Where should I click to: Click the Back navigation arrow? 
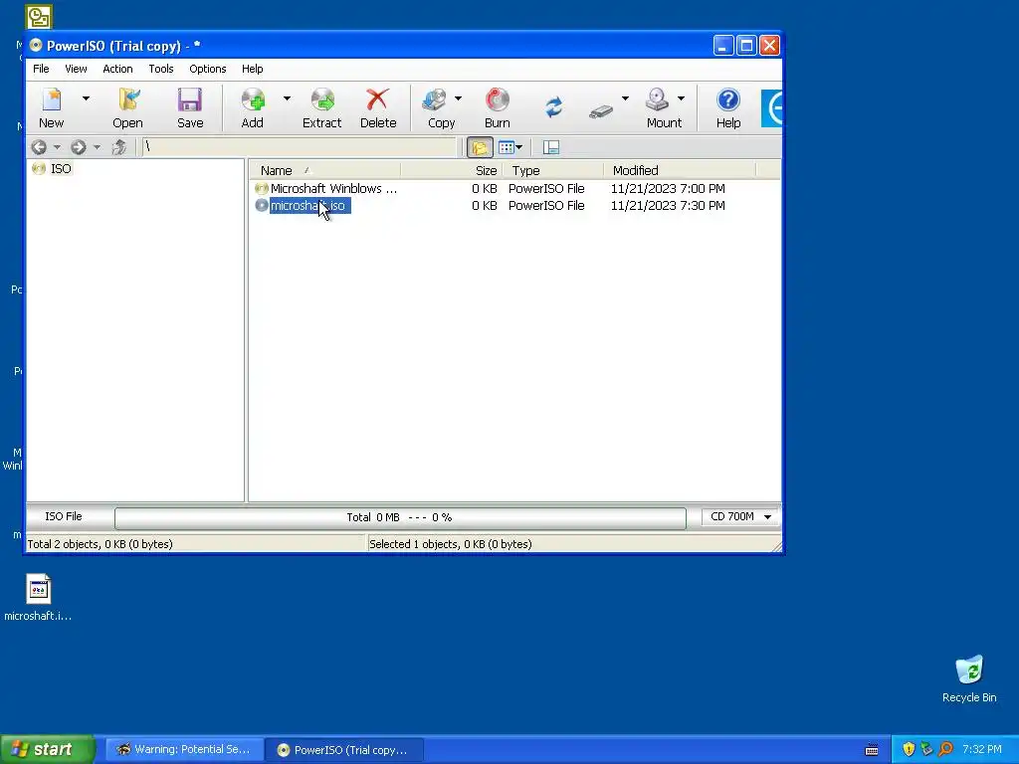pyautogui.click(x=39, y=147)
